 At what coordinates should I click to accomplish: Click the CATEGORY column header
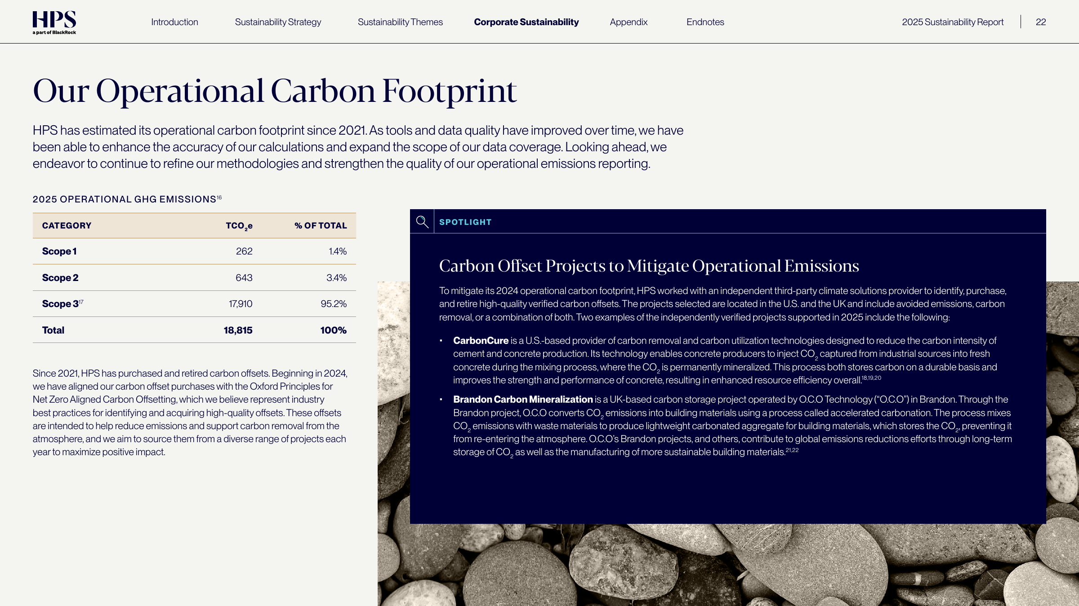(67, 225)
